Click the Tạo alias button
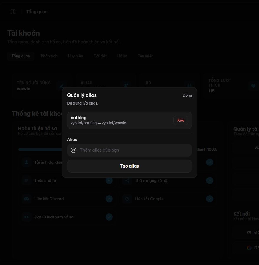 point(129,166)
